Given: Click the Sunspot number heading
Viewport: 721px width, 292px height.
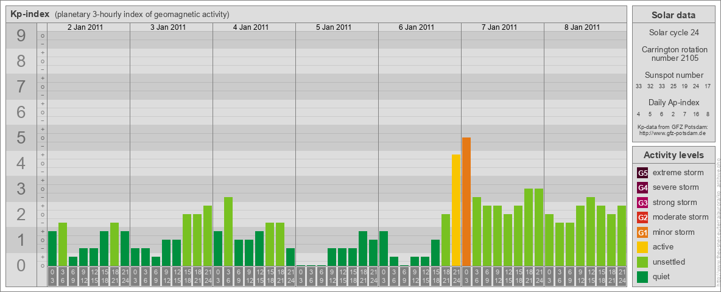Looking at the screenshot, I should click(x=674, y=75).
